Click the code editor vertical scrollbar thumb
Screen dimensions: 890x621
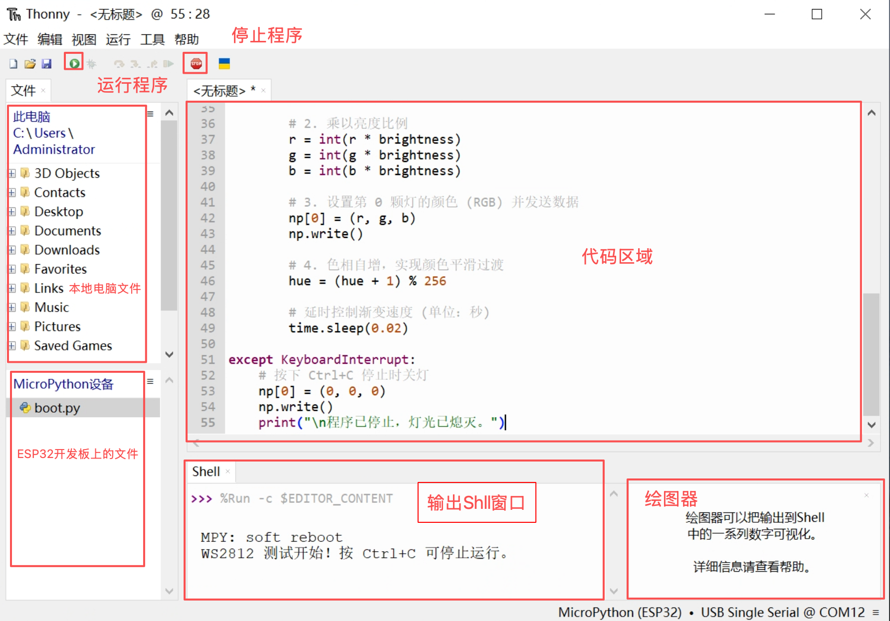pos(872,354)
